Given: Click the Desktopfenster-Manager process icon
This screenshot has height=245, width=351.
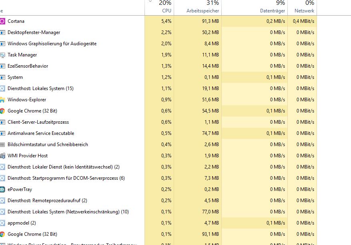Looking at the screenshot, I should 2,32.
